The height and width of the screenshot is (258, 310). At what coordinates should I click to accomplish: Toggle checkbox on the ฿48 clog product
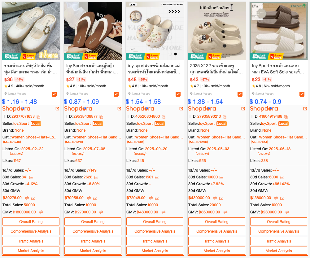[178, 94]
